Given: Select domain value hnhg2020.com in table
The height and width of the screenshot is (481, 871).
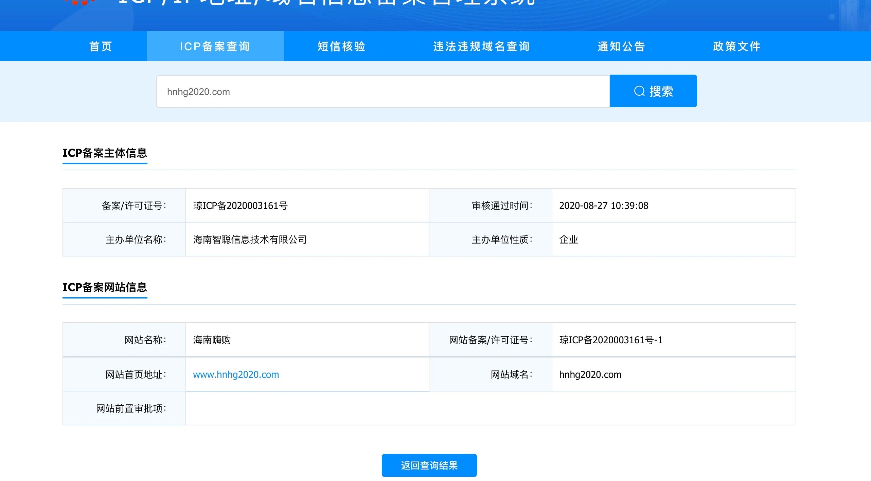Looking at the screenshot, I should click(x=590, y=374).
